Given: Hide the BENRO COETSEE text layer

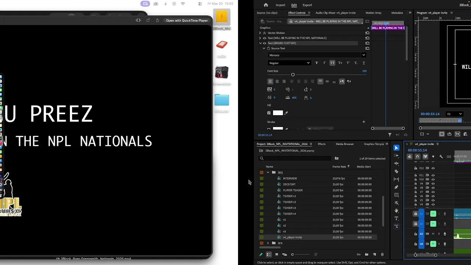Looking at the screenshot, I should coord(264,43).
